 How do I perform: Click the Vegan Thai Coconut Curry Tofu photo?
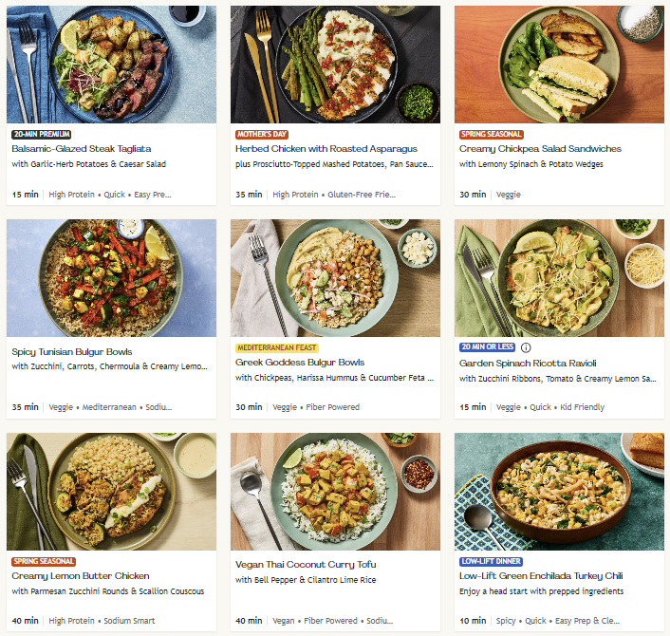(335, 492)
